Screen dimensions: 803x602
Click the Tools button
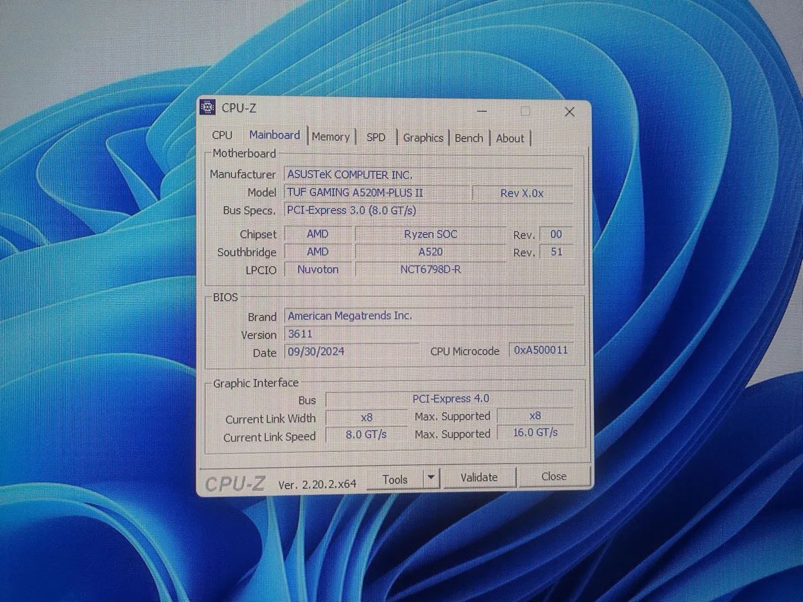[x=395, y=479]
